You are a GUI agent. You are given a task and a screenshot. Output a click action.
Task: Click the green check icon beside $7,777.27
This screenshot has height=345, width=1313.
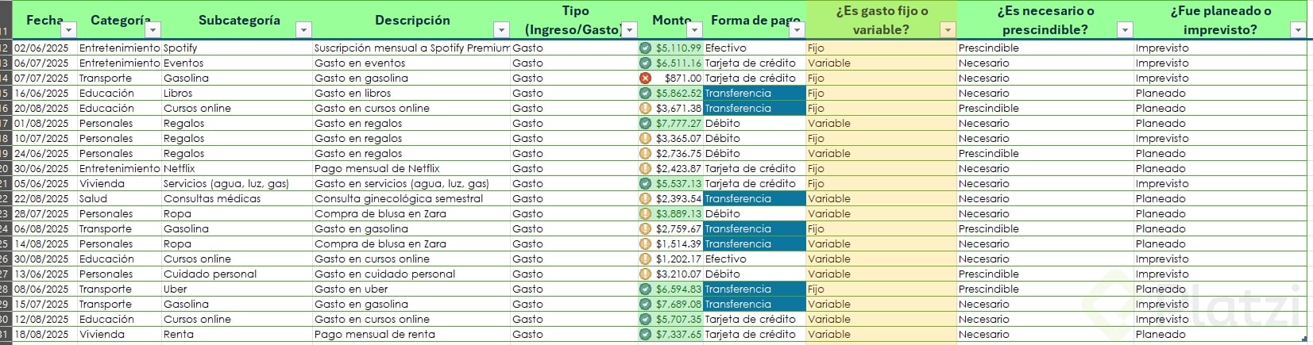[x=645, y=124]
